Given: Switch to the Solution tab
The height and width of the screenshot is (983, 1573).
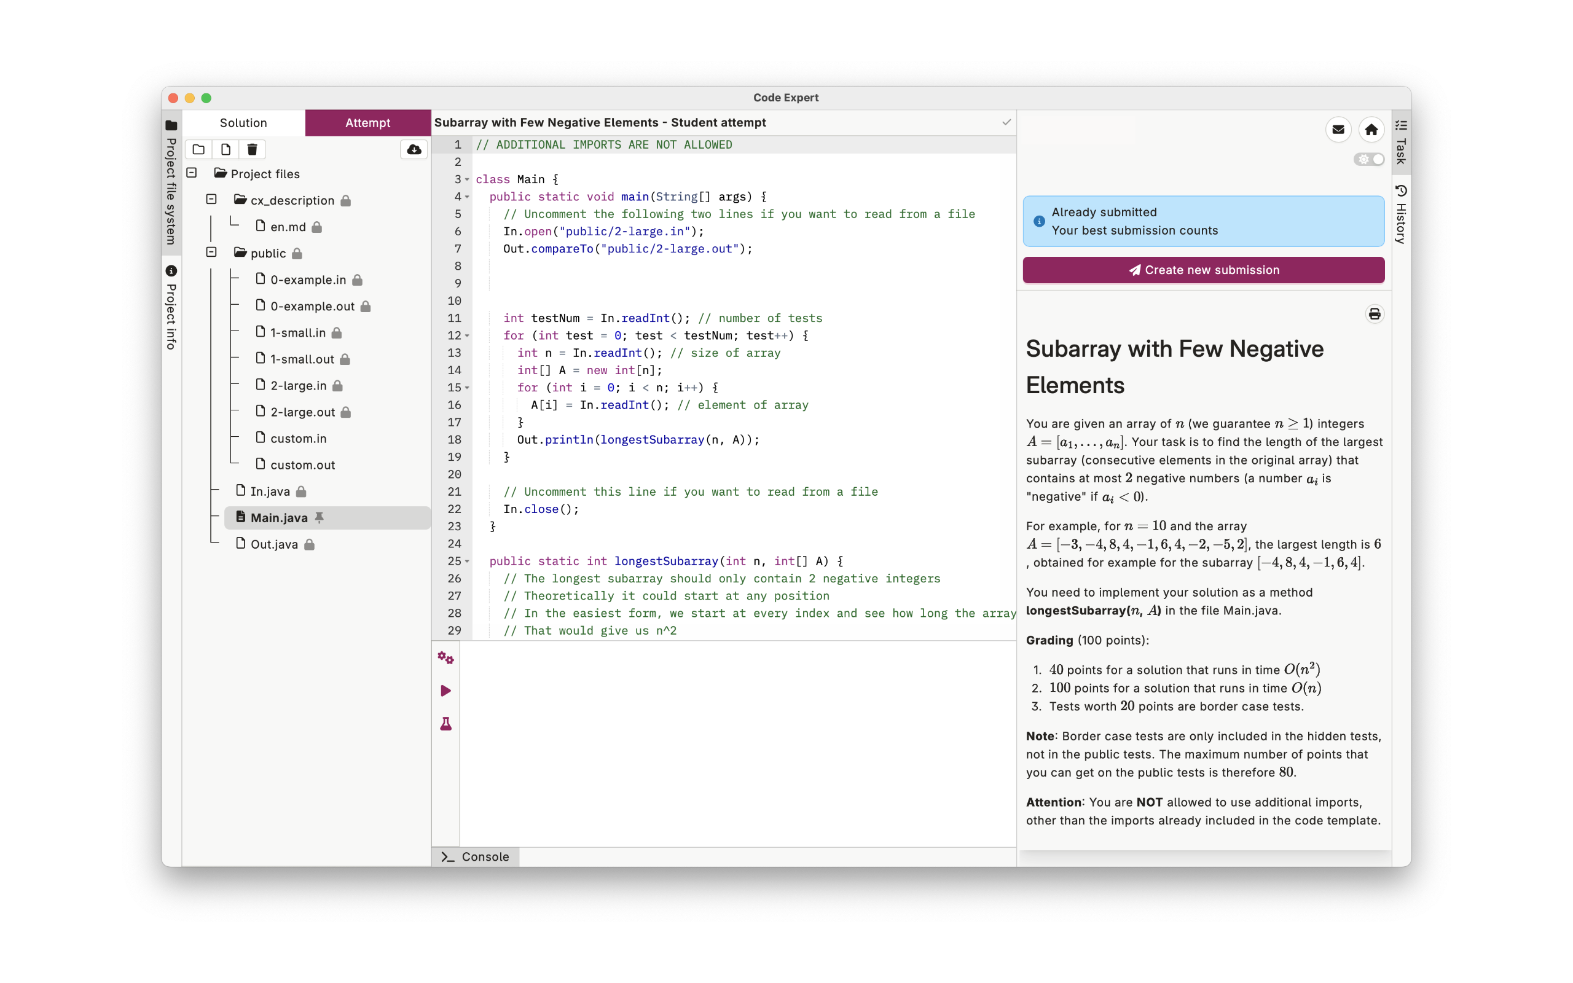Looking at the screenshot, I should (x=243, y=123).
